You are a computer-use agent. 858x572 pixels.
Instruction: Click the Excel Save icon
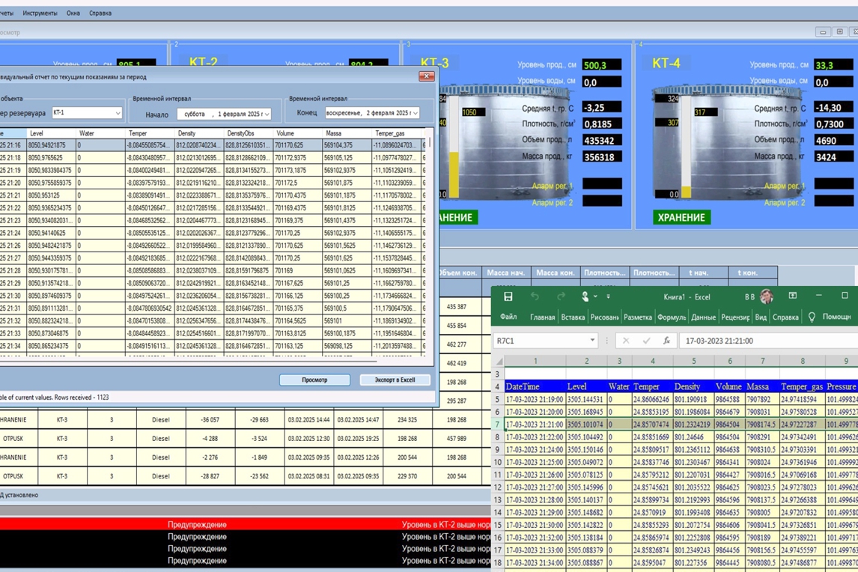tap(508, 297)
